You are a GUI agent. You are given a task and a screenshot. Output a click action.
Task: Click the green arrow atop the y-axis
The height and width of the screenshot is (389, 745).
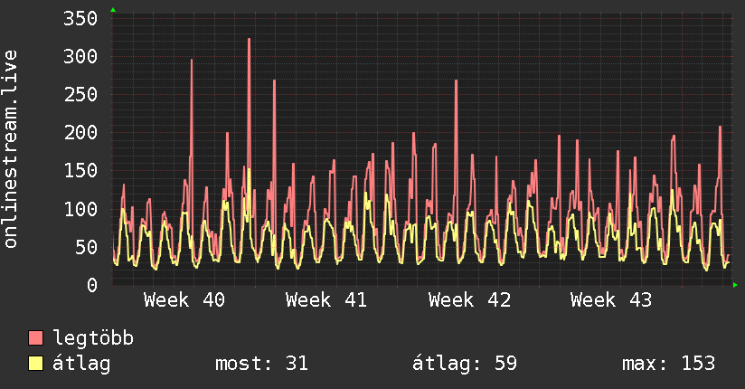[x=113, y=10]
